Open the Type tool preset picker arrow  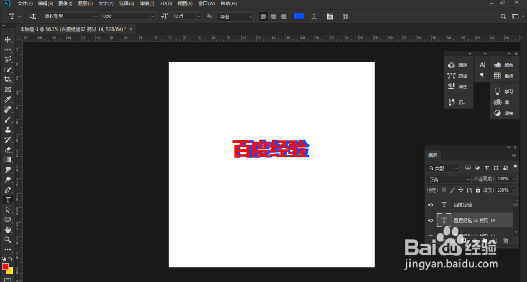point(19,16)
